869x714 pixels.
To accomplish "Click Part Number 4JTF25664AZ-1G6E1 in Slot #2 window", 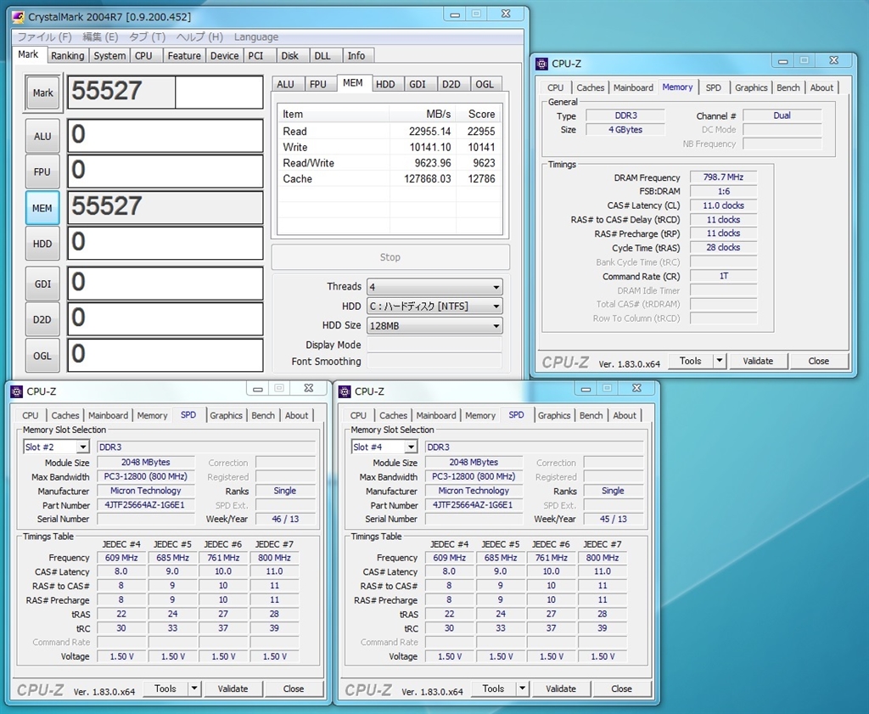I will tap(146, 505).
